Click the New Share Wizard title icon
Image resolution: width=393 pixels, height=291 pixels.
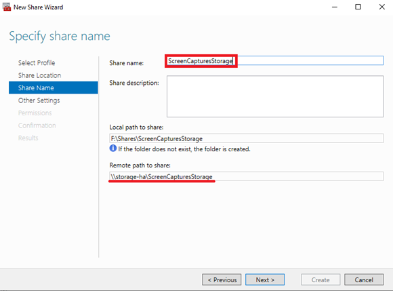7,7
